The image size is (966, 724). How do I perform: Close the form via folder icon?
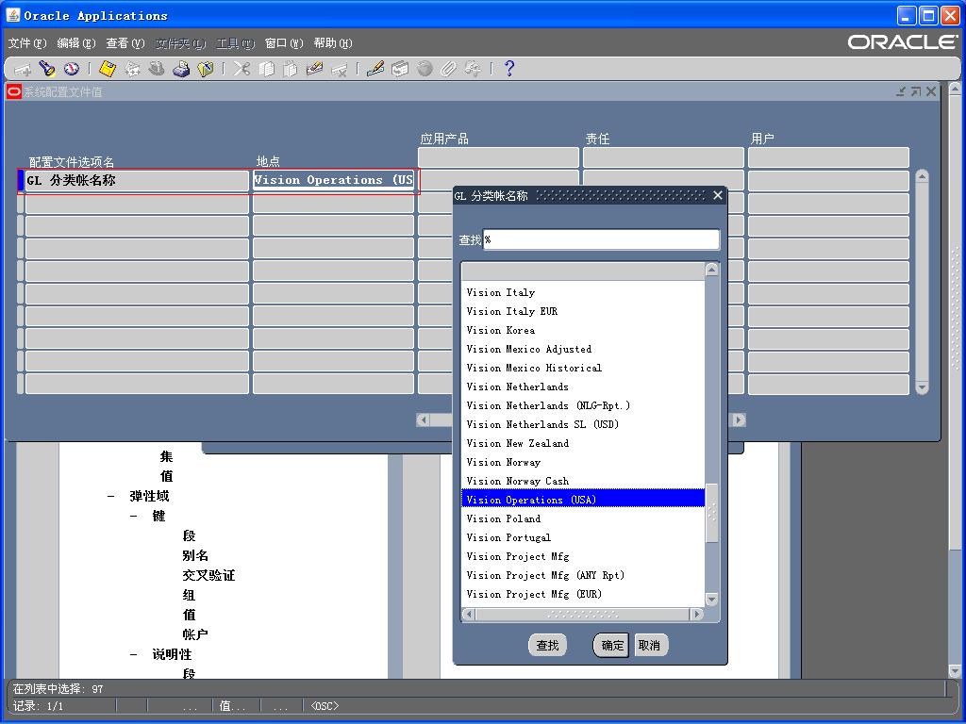coord(205,69)
